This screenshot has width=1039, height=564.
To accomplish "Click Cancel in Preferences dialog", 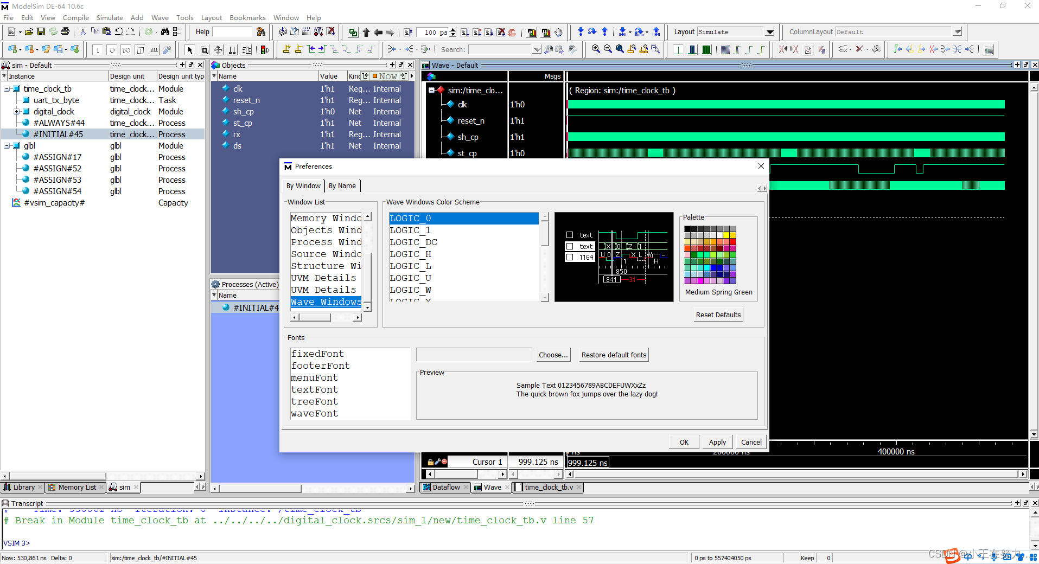I will coord(751,442).
